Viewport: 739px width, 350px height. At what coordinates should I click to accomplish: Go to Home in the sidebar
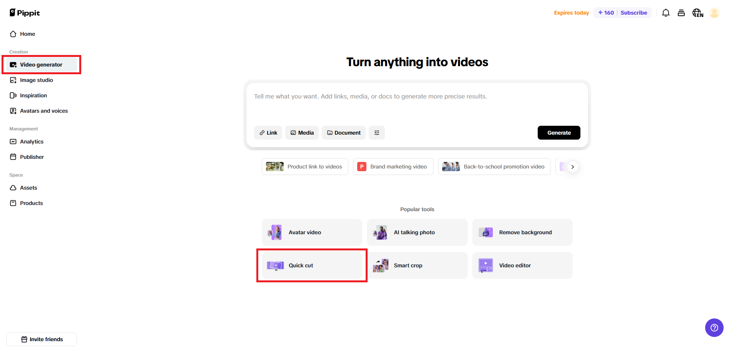[x=42, y=34]
